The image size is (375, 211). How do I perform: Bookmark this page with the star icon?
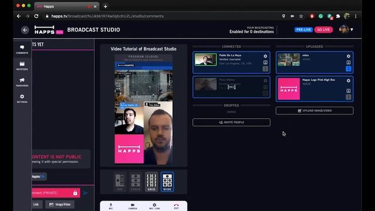click(x=301, y=16)
